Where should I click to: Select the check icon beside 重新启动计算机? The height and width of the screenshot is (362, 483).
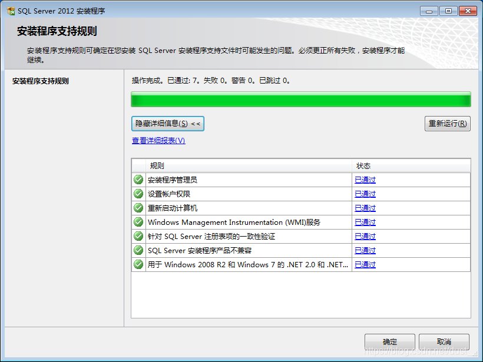pyautogui.click(x=138, y=208)
